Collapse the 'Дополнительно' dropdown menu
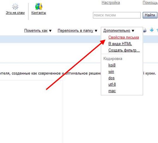This screenshot has height=143, width=158. 119,31
